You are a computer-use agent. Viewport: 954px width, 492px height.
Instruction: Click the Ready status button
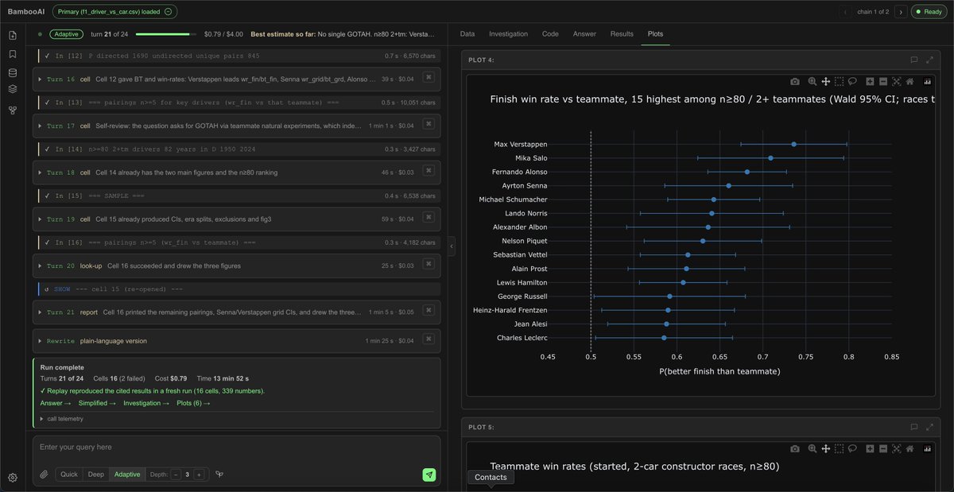[929, 12]
